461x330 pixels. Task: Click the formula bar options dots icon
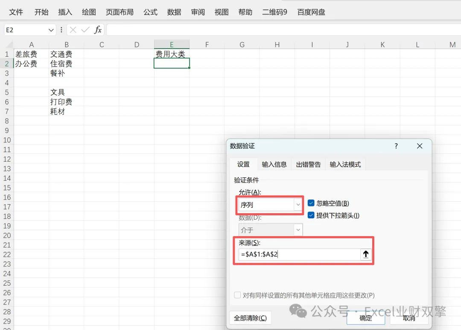pos(61,30)
